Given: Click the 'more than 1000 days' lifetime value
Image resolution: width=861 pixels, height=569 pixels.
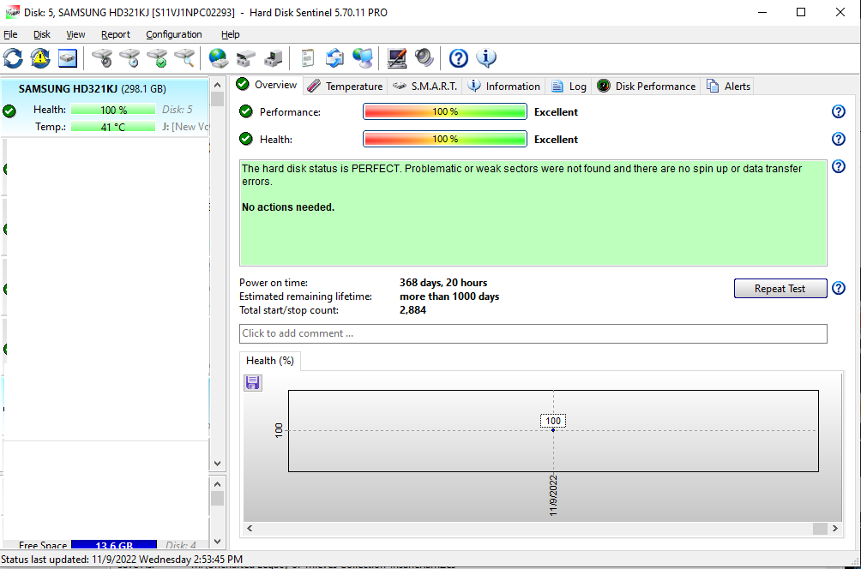Looking at the screenshot, I should click(x=449, y=296).
